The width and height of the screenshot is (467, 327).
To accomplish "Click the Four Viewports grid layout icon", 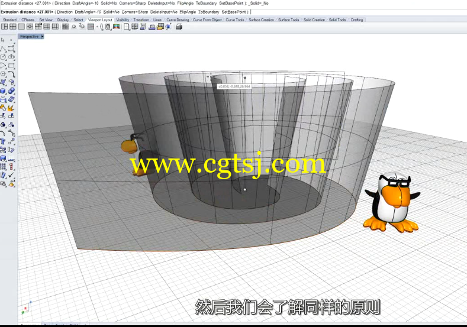I will 13,27.
